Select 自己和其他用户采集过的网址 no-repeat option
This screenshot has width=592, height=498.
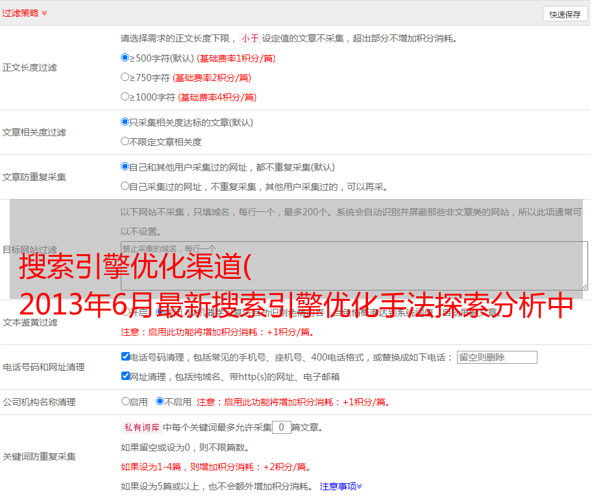125,167
